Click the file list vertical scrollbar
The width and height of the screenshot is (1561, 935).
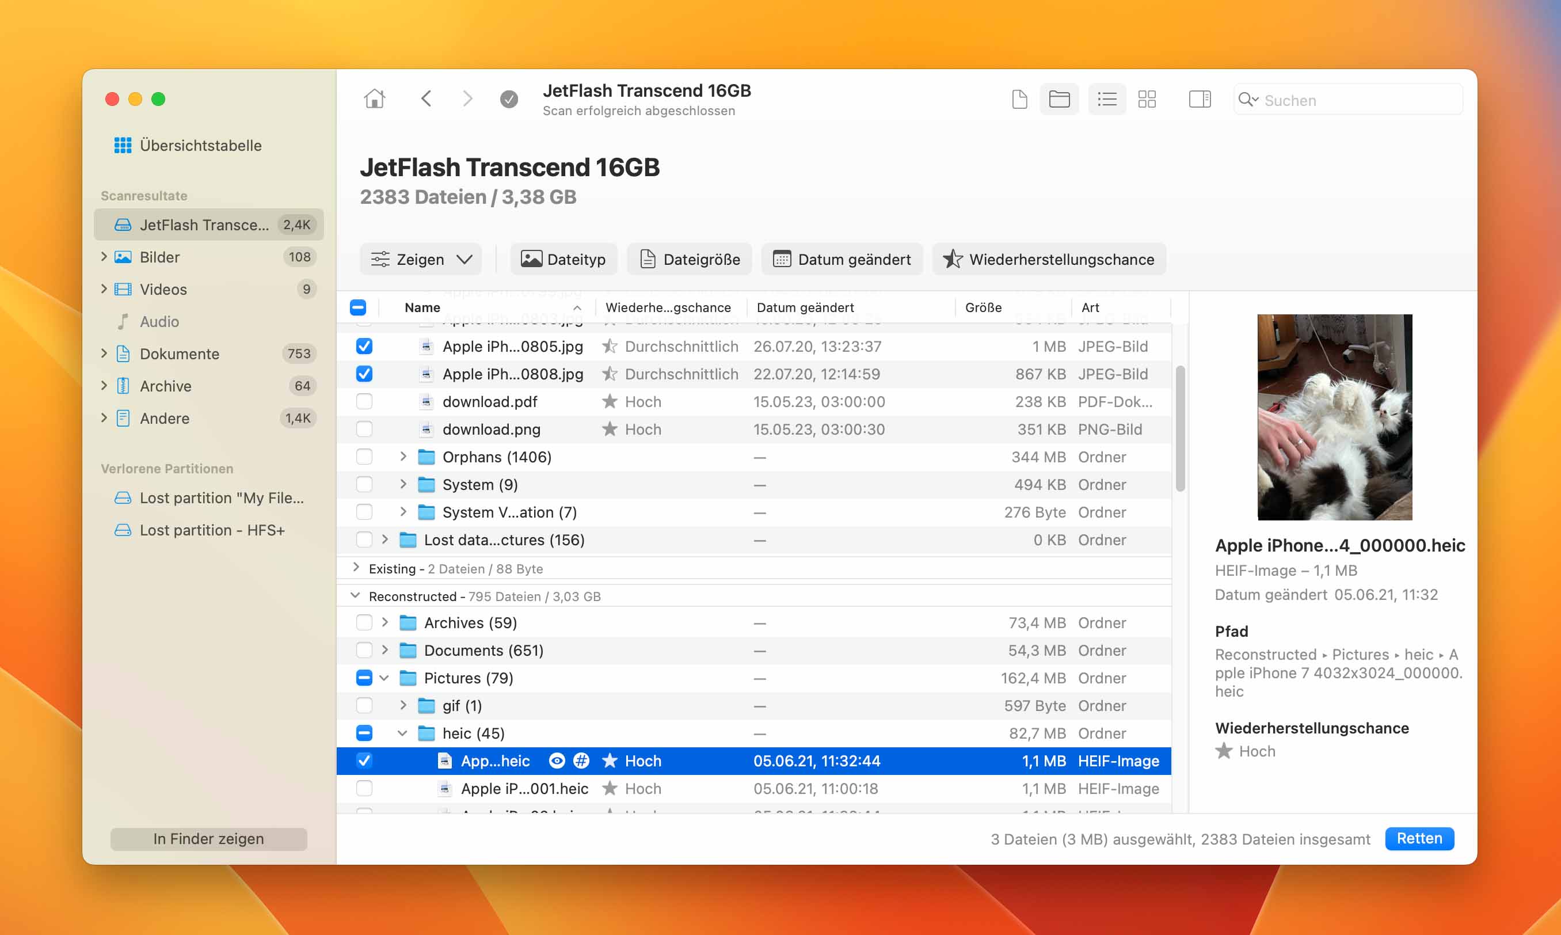[x=1180, y=428]
